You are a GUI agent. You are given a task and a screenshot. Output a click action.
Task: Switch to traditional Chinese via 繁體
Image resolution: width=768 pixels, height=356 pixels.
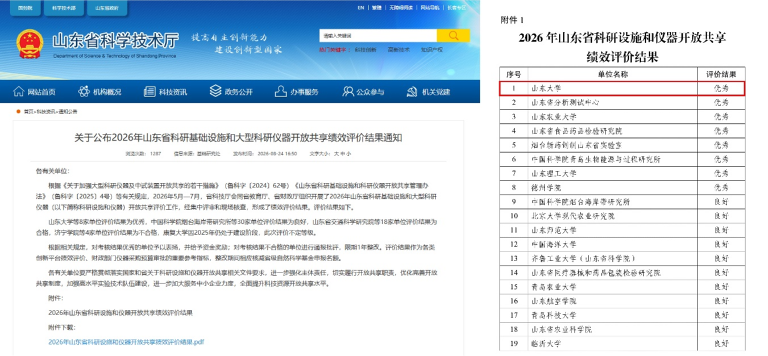pos(376,8)
